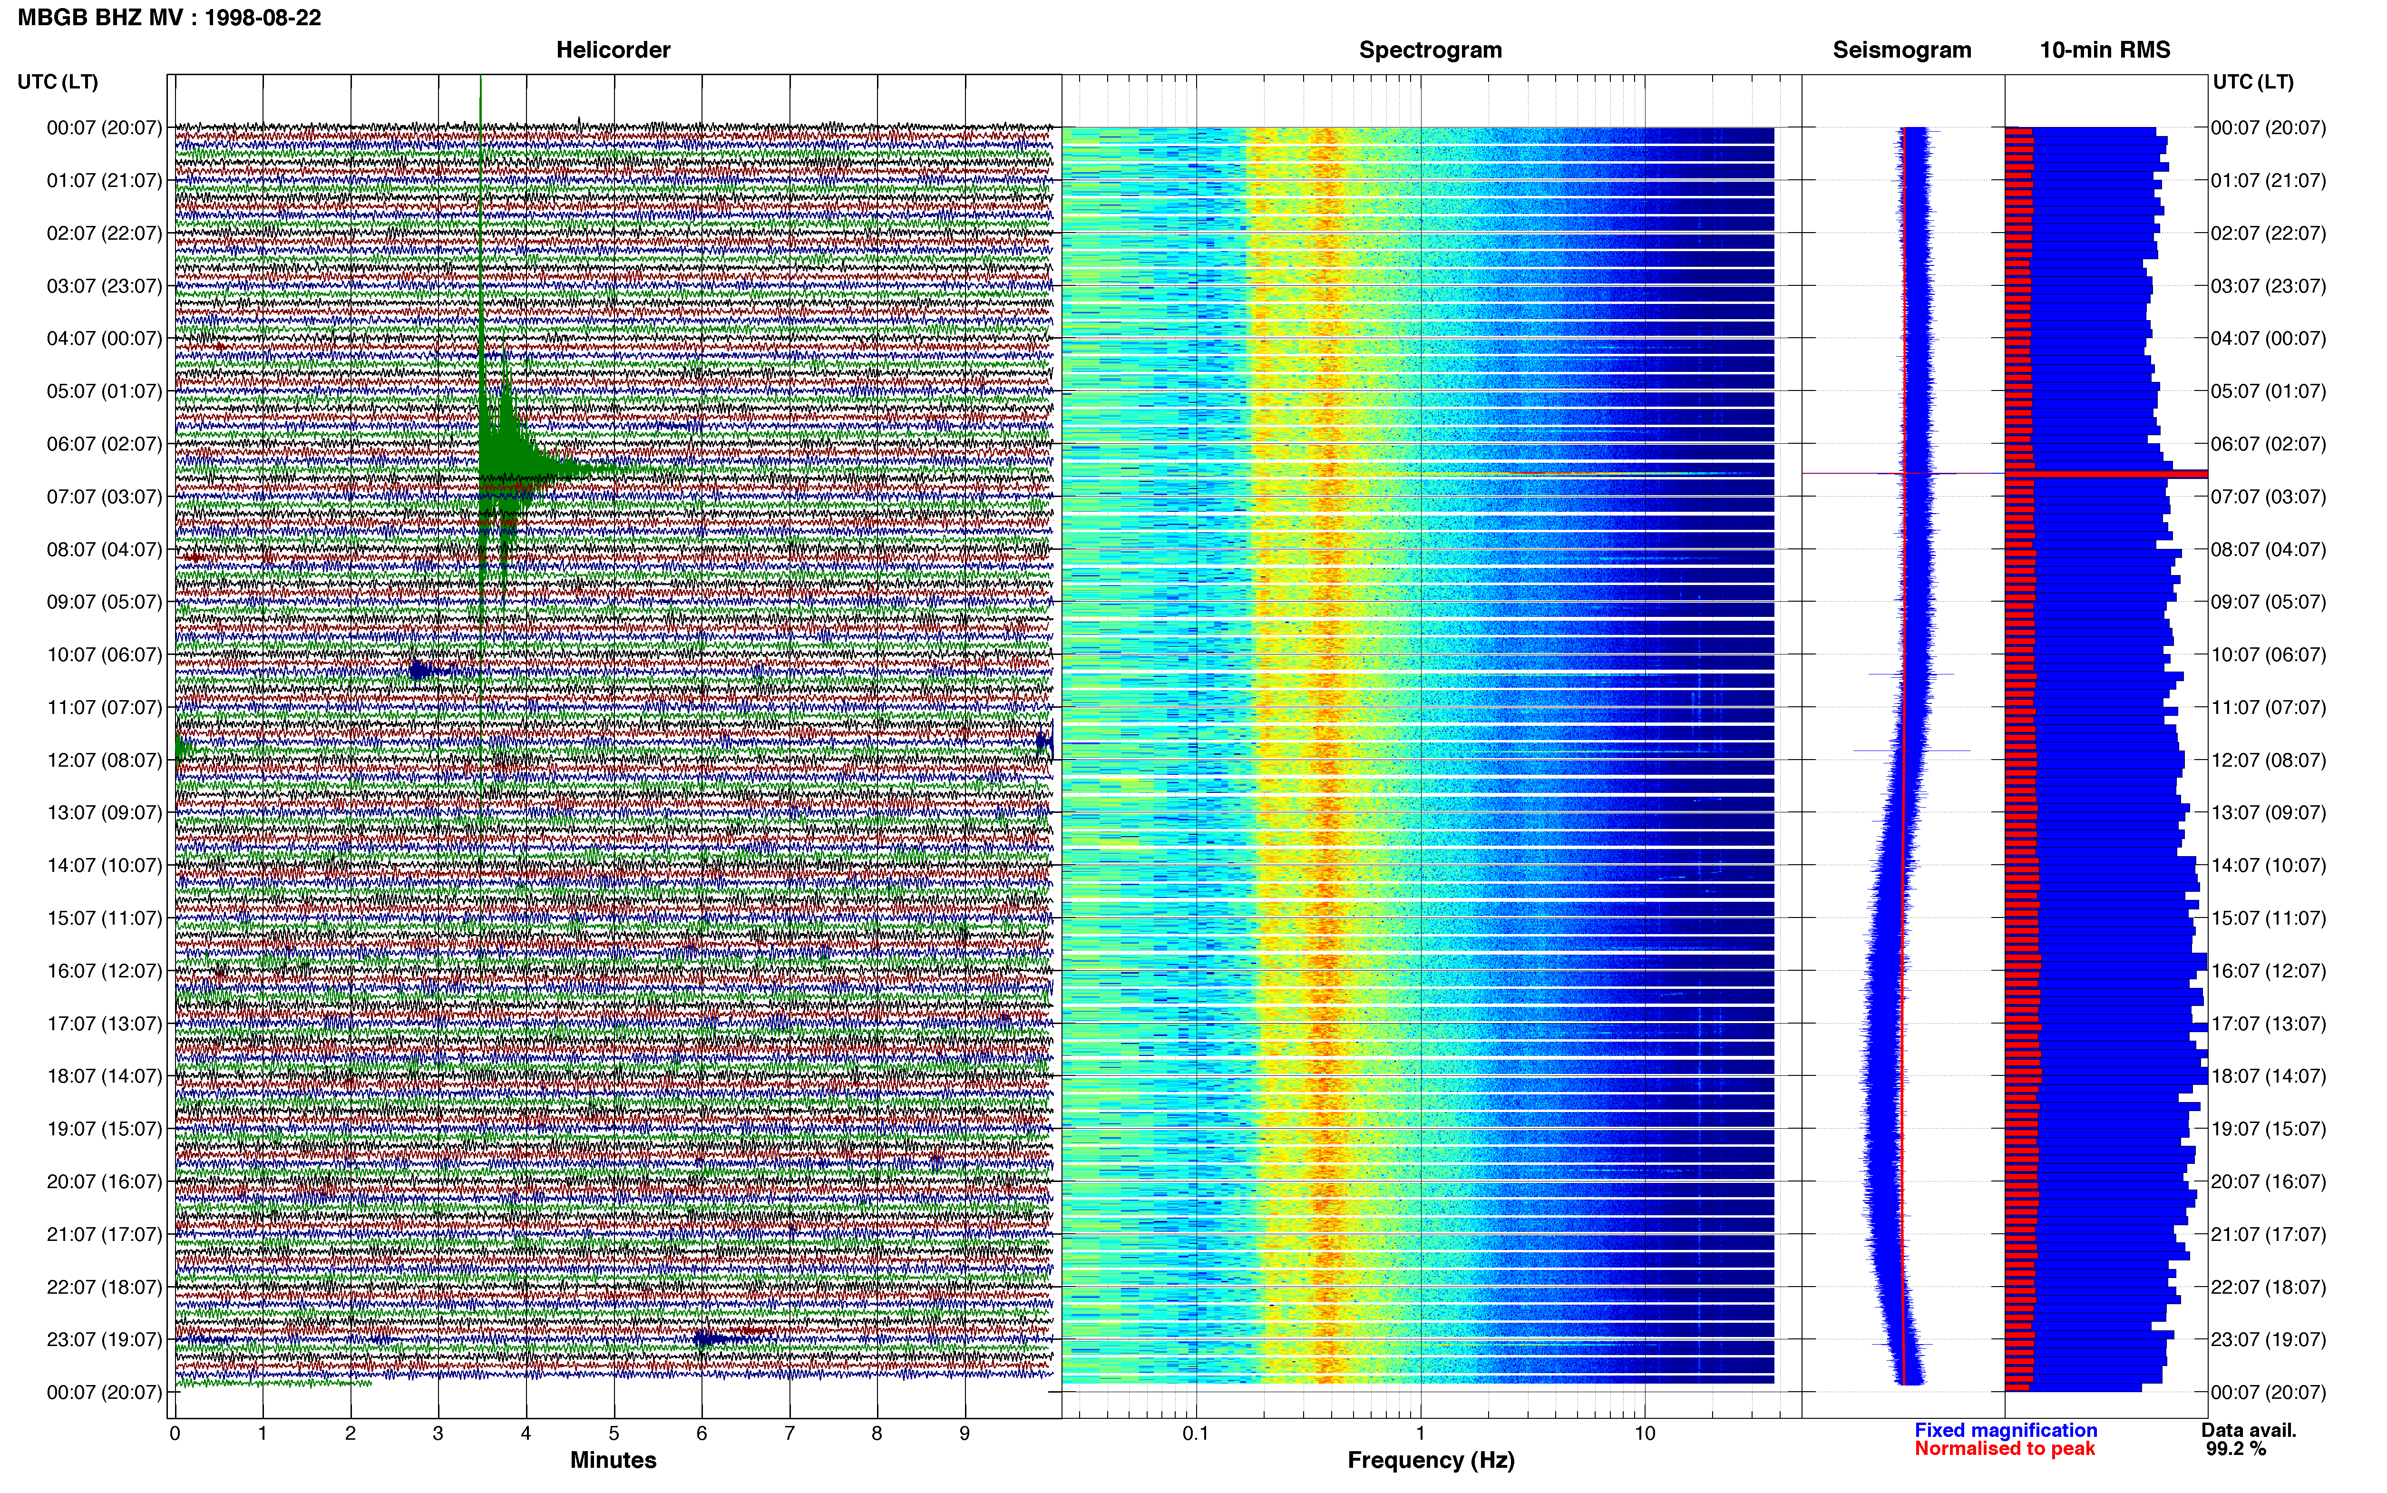Click left time label '02:07 (22:07)'
Viewport: 2387px width, 1493px height.
tap(105, 234)
